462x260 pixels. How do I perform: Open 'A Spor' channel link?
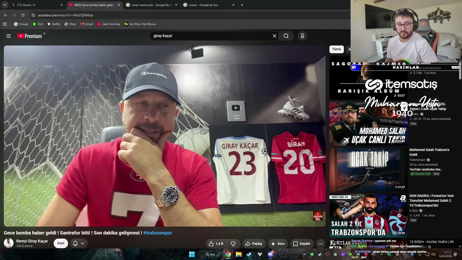(x=414, y=211)
